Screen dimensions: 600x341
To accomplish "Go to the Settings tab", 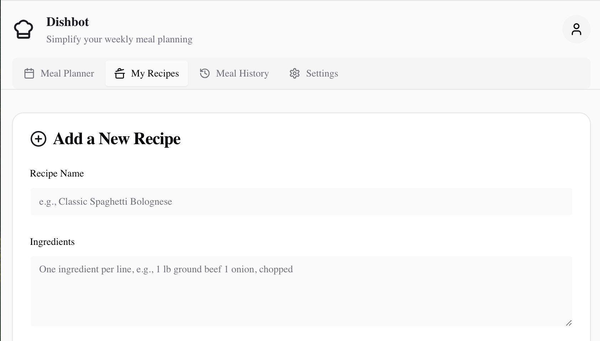I will [x=313, y=73].
